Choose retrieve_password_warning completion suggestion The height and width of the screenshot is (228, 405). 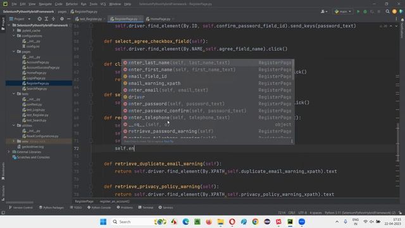207,131
